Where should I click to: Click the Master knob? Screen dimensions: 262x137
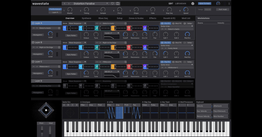pyautogui.click(x=70, y=10)
